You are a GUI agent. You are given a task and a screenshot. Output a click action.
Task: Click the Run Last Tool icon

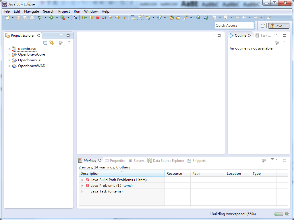[63, 17]
